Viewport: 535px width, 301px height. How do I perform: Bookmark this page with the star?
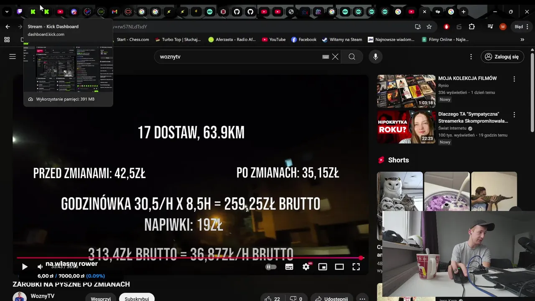(x=429, y=27)
